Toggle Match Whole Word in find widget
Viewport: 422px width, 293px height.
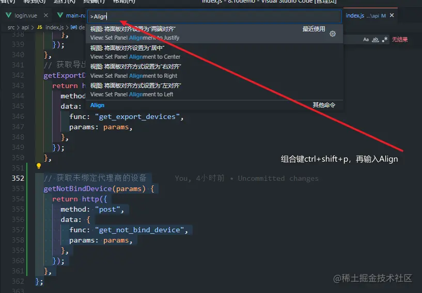point(375,40)
